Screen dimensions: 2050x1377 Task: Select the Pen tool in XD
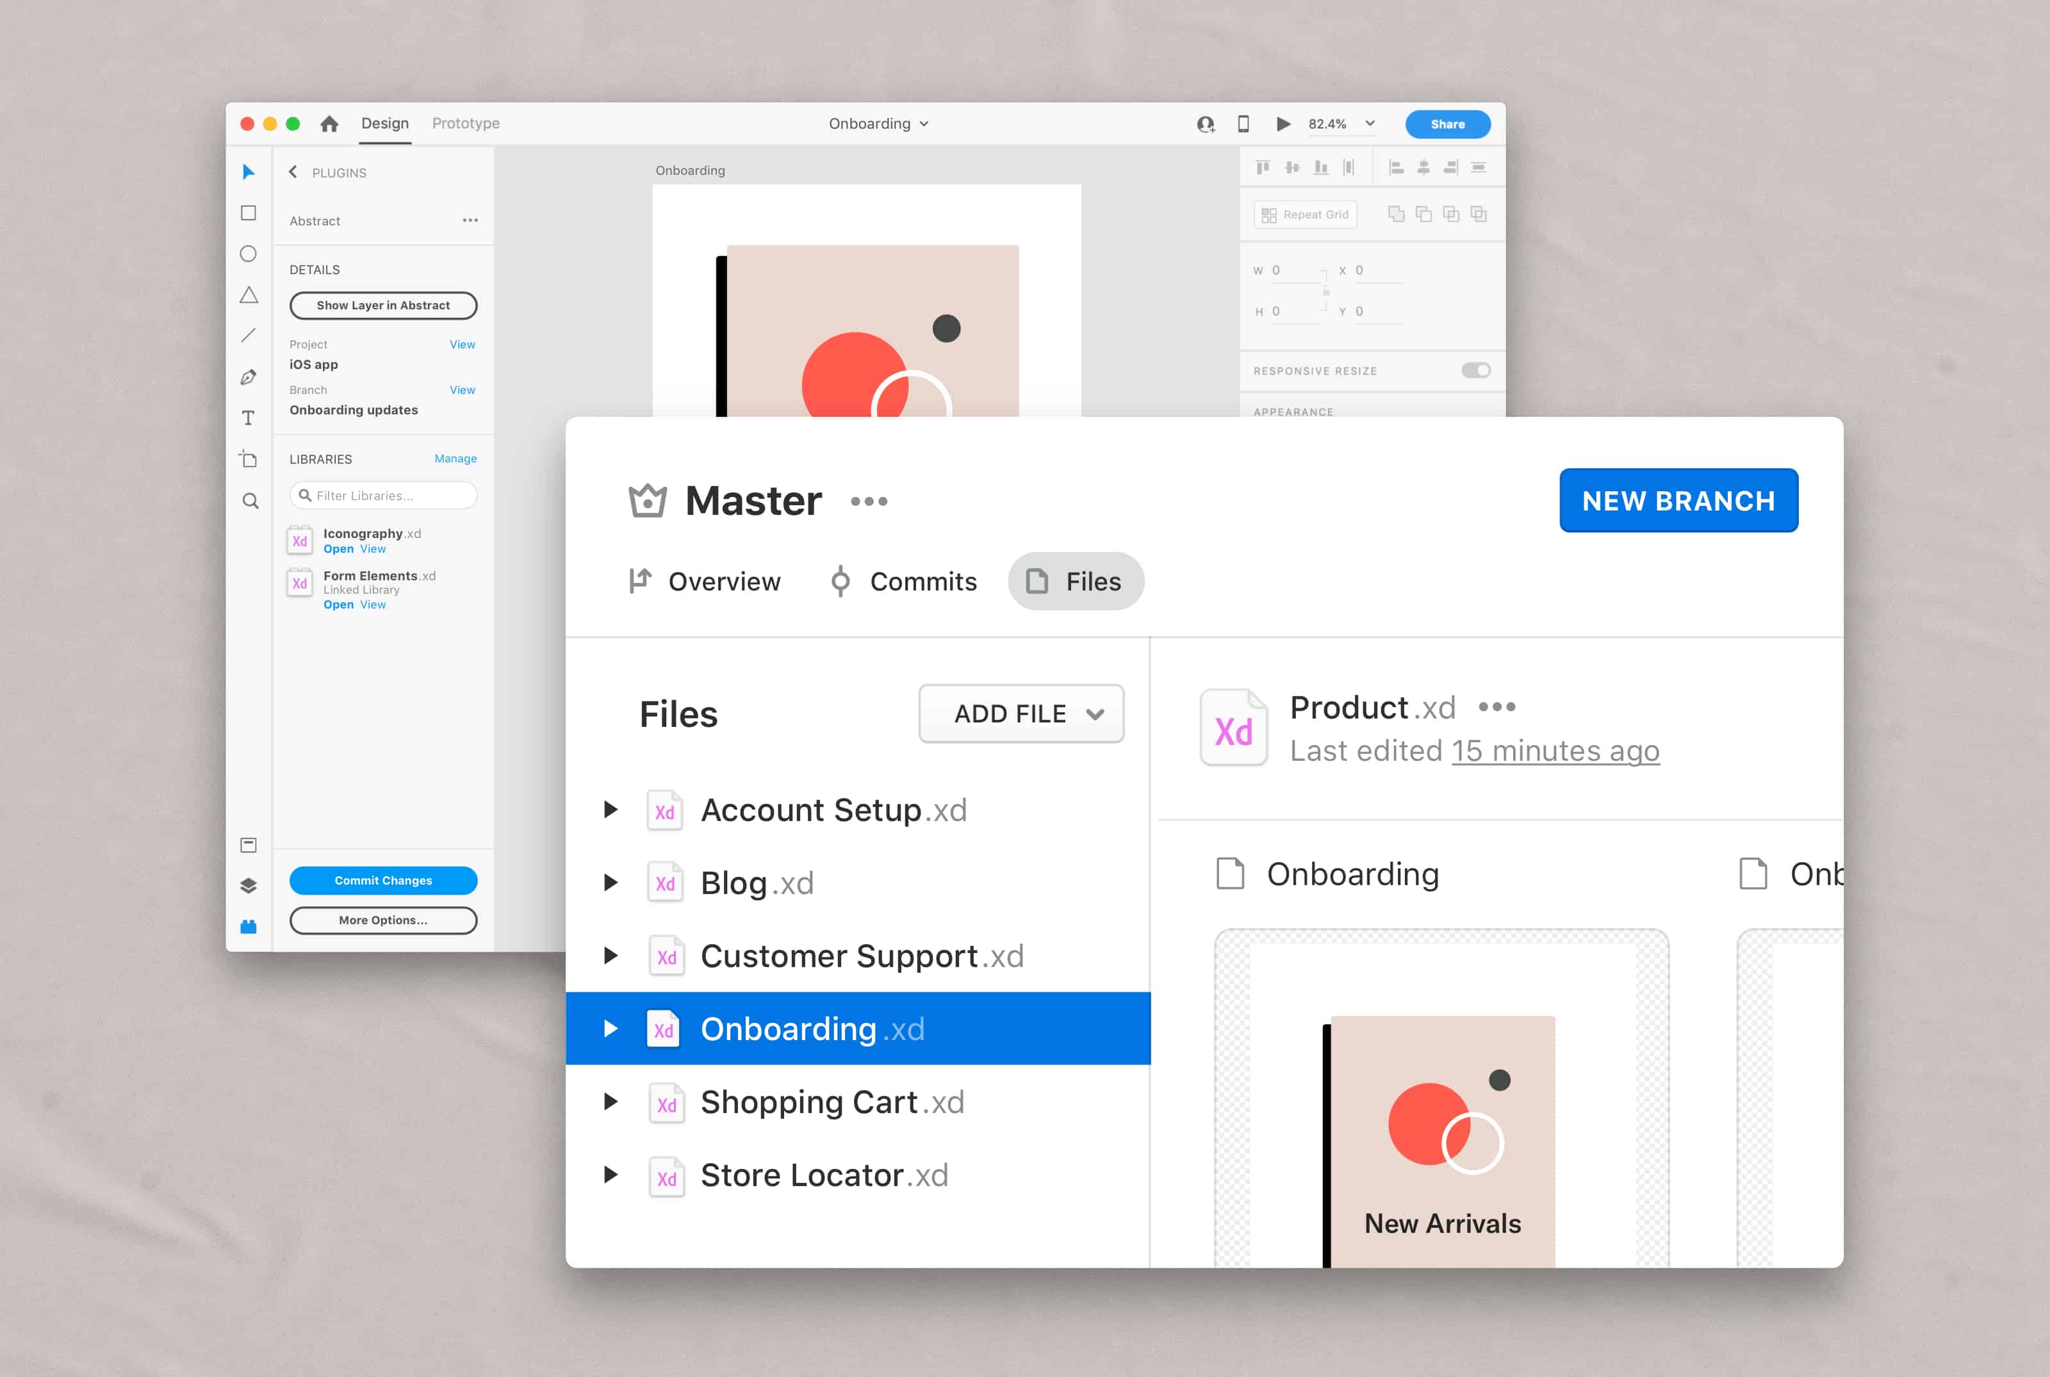[249, 377]
